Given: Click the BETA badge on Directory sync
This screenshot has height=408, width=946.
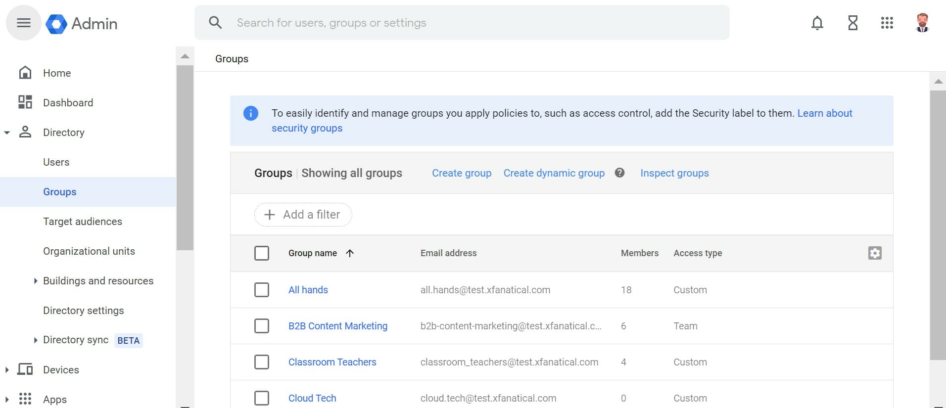Looking at the screenshot, I should click(x=129, y=340).
